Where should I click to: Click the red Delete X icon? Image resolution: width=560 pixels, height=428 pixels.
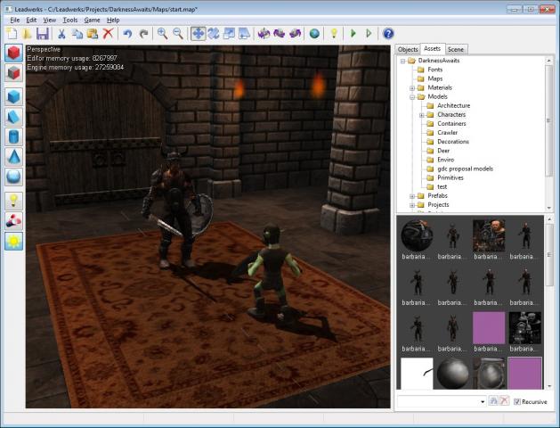point(108,34)
